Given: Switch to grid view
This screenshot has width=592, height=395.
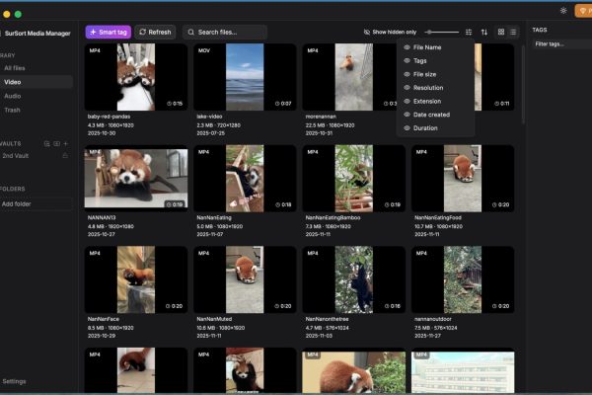Looking at the screenshot, I should [501, 33].
